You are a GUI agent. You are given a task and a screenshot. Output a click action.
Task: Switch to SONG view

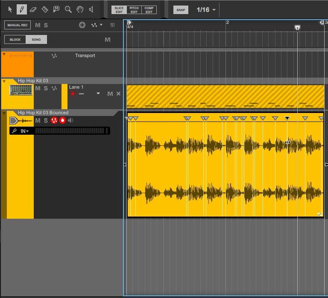[36, 40]
